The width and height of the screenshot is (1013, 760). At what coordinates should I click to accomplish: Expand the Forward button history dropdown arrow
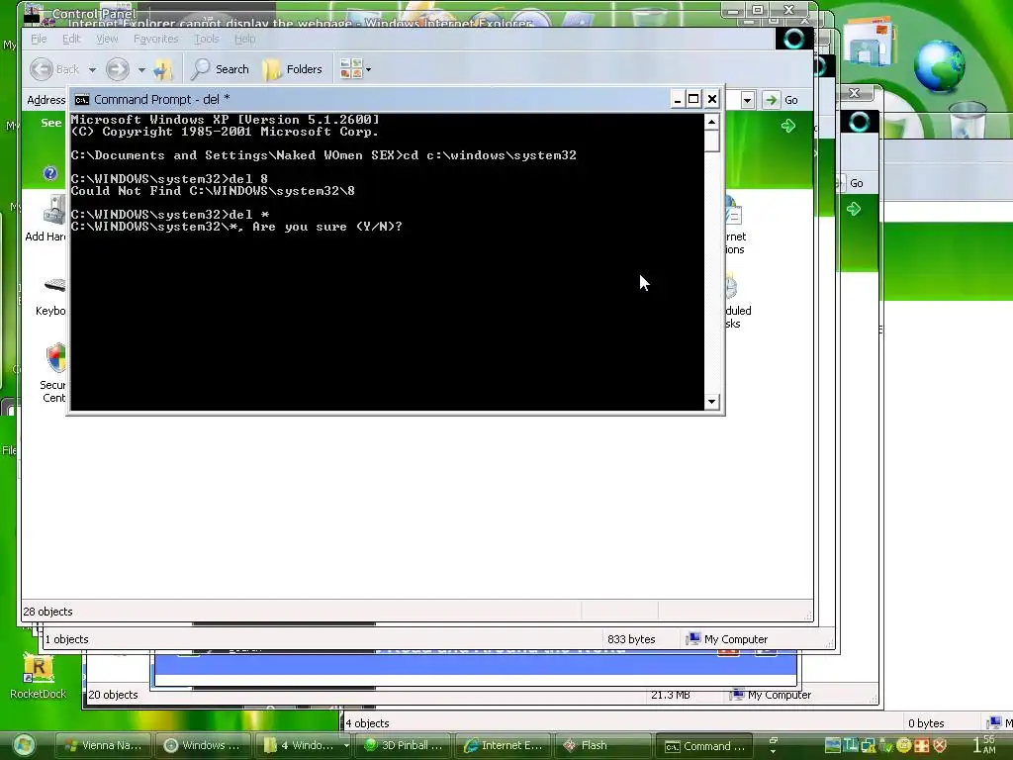[x=141, y=70]
